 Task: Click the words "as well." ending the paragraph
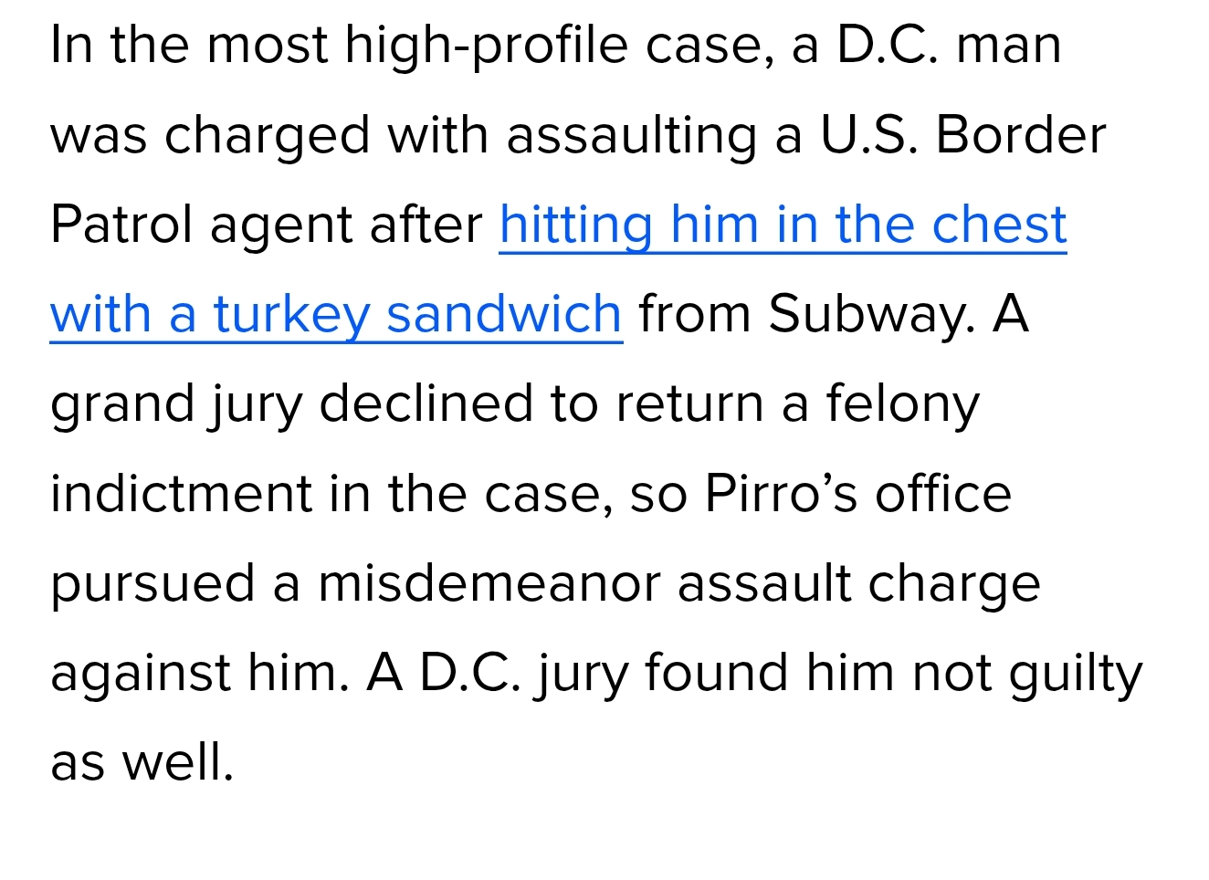(142, 762)
